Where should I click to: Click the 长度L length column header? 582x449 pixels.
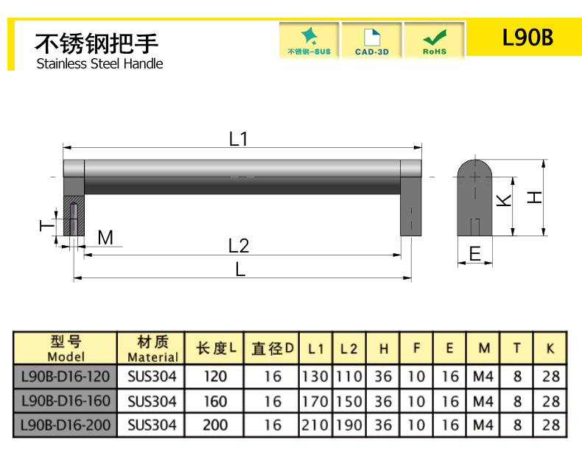(x=215, y=349)
